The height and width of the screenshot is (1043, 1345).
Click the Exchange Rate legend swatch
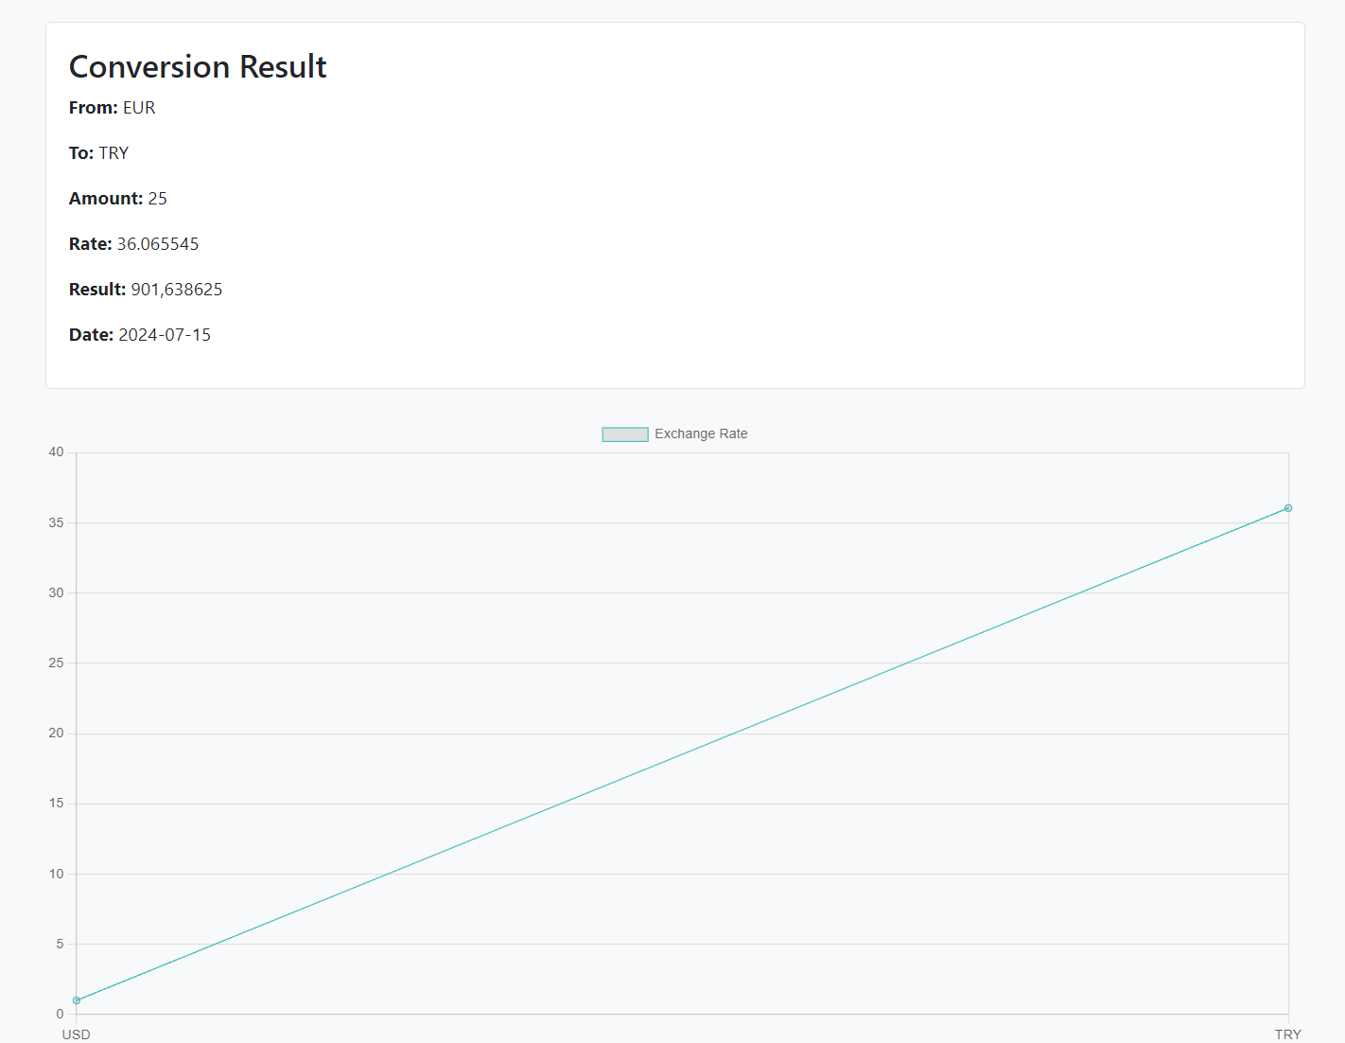click(x=624, y=433)
